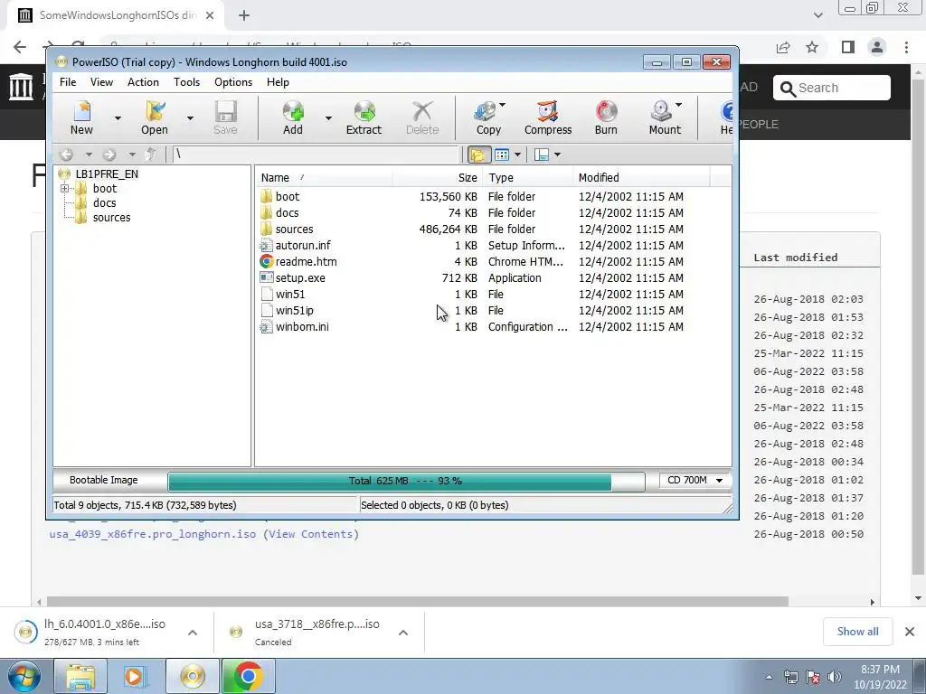Click Show all downloads button

857,632
